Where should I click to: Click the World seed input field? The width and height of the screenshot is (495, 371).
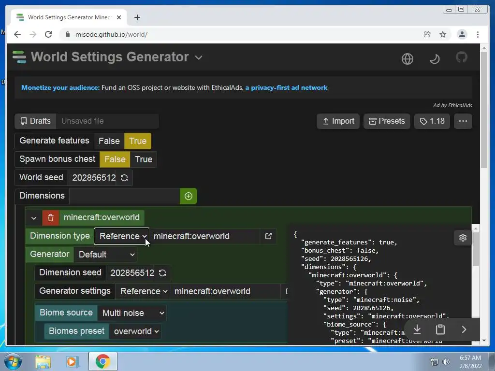point(92,178)
